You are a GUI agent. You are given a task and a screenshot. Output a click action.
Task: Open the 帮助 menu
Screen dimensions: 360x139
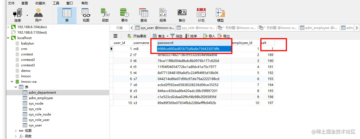[85, 3]
